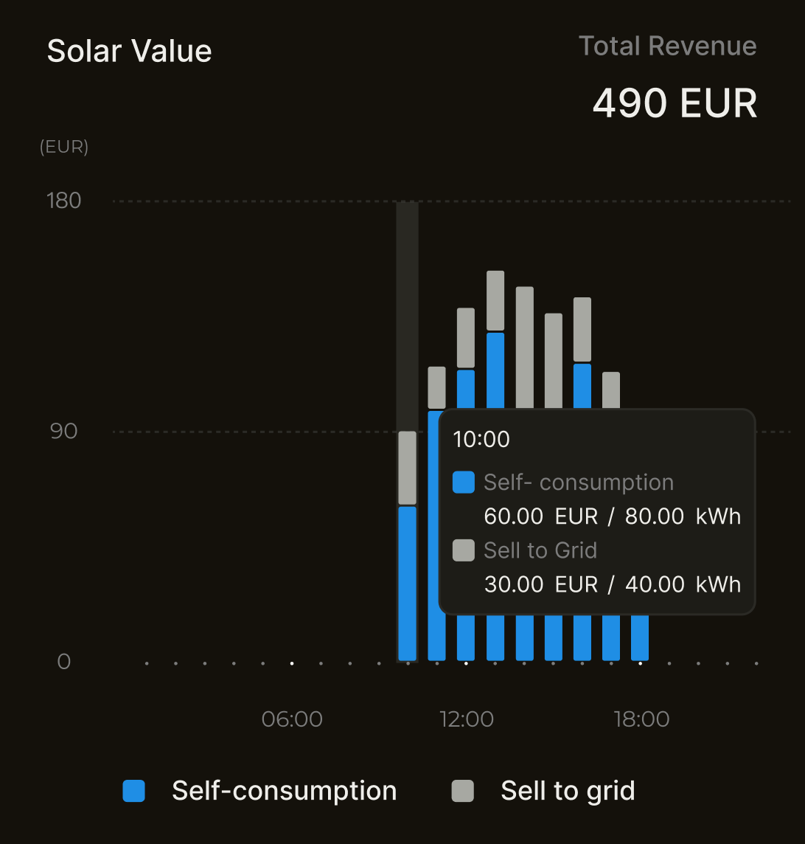
Task: Click the 490 EUR total revenue value
Action: click(675, 103)
